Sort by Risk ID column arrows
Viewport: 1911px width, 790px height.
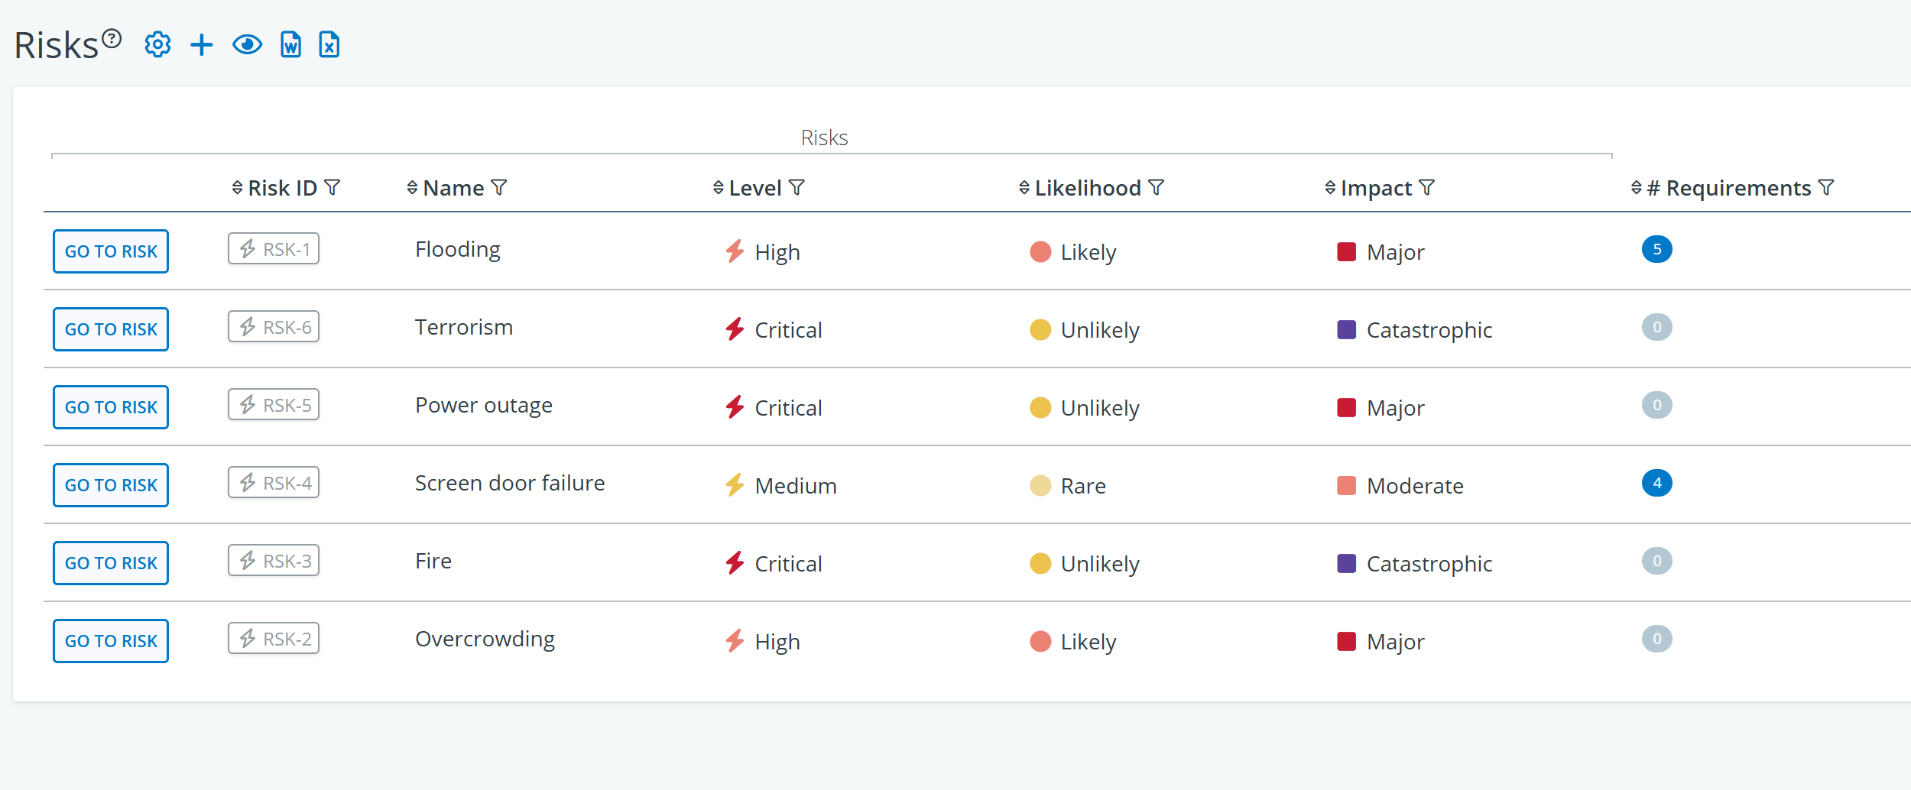pyautogui.click(x=238, y=188)
